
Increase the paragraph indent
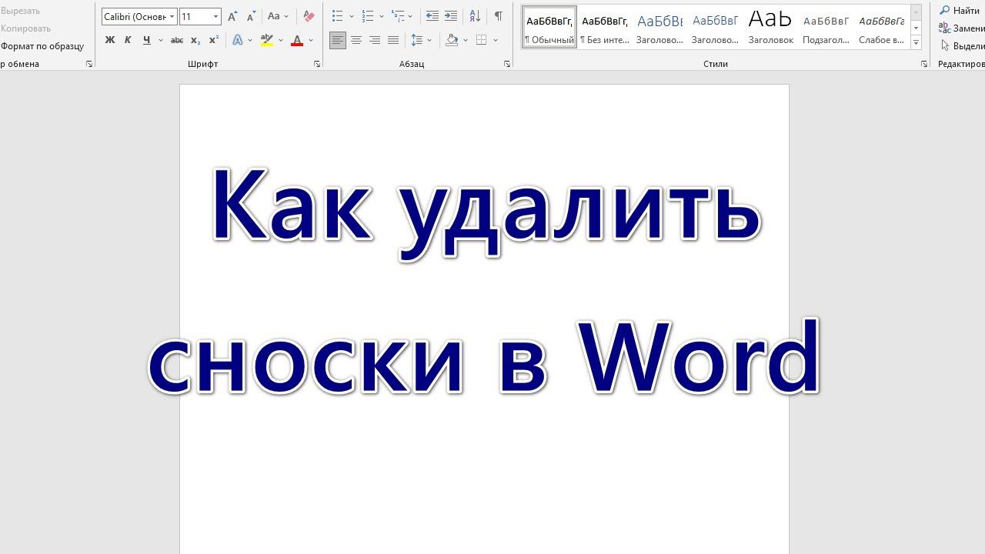point(451,16)
